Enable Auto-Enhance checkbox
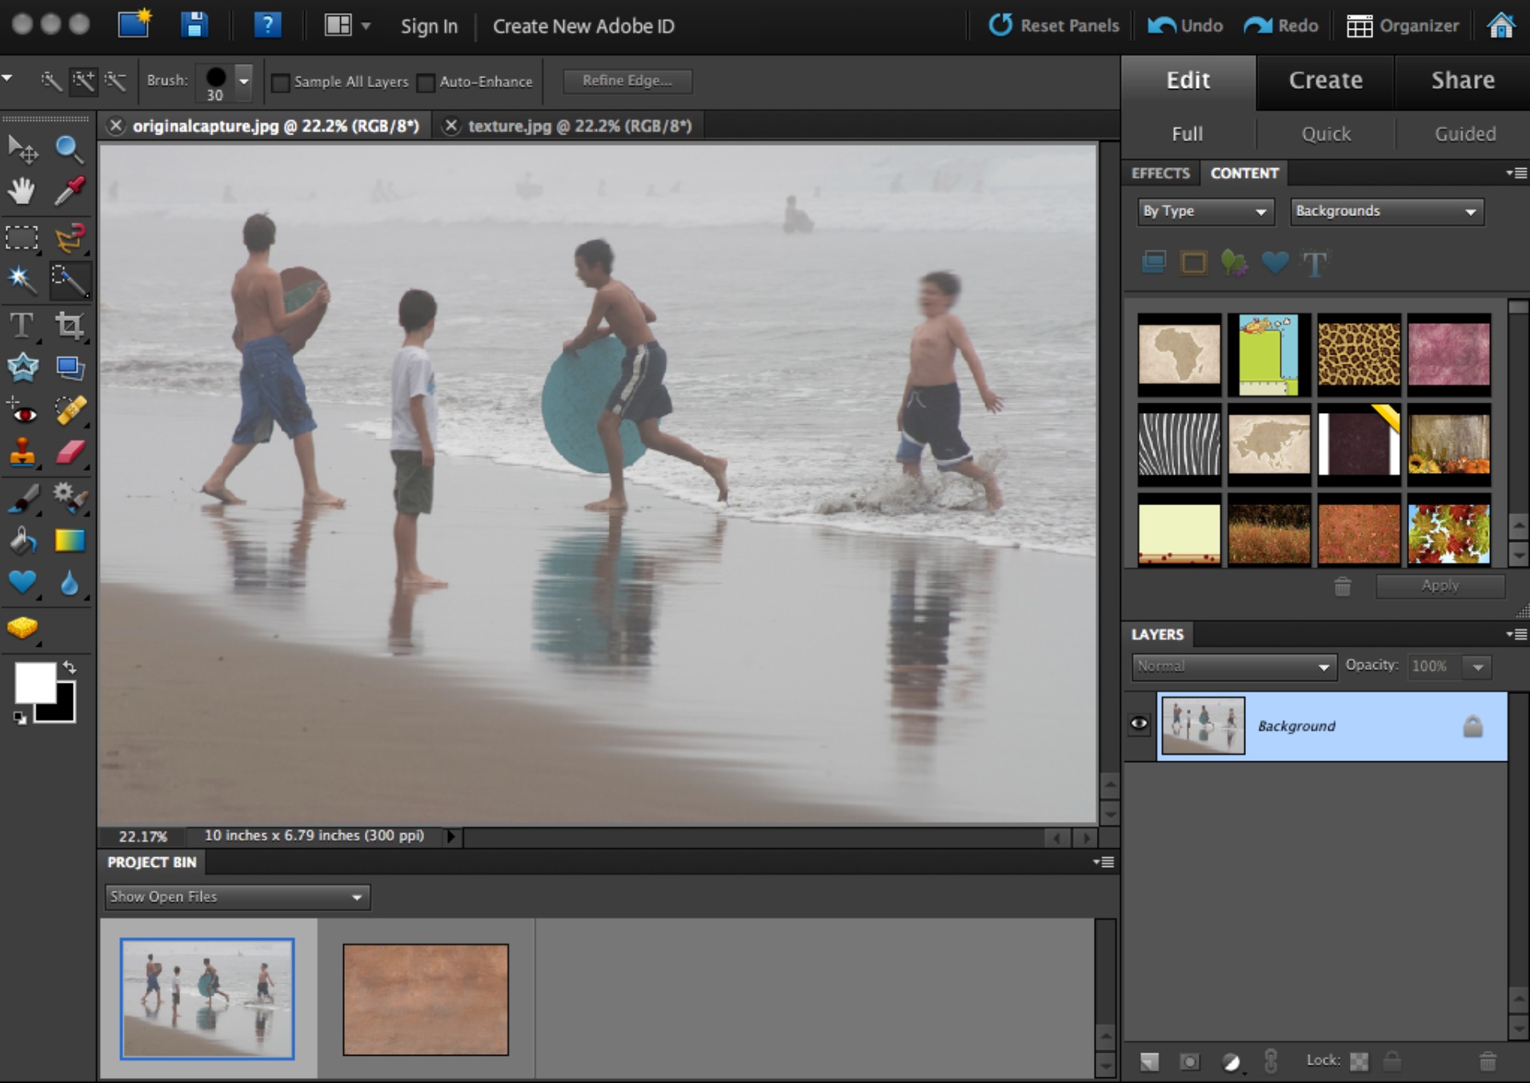The width and height of the screenshot is (1530, 1083). click(427, 82)
